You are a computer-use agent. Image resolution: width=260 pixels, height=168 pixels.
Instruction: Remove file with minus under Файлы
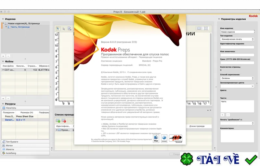[x=8, y=98]
